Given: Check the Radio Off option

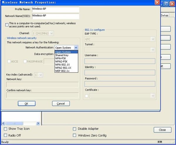Looking at the screenshot, I should [6, 135].
